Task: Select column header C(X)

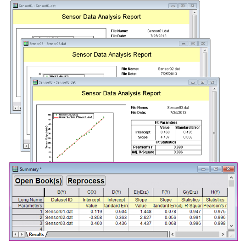Action: pos(92,192)
